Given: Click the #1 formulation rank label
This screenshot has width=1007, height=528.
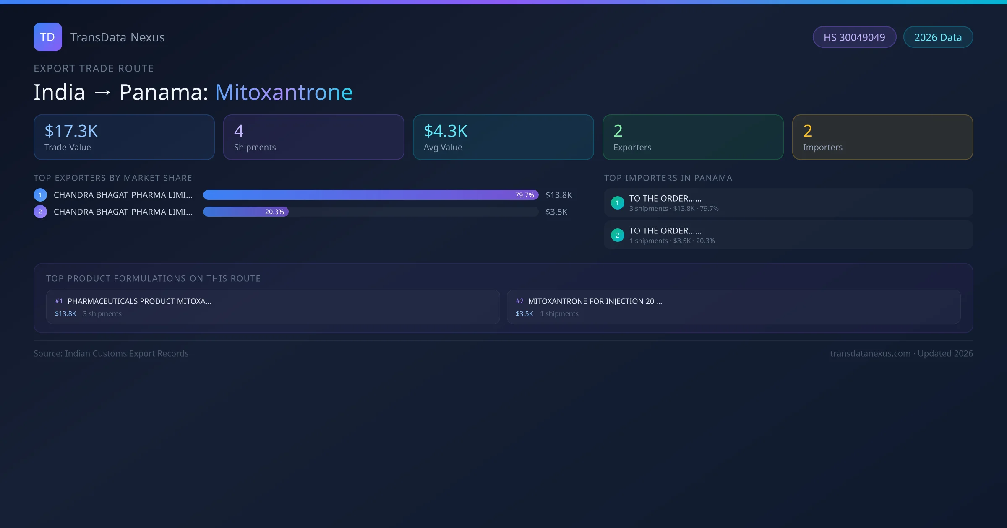Looking at the screenshot, I should 59,301.
